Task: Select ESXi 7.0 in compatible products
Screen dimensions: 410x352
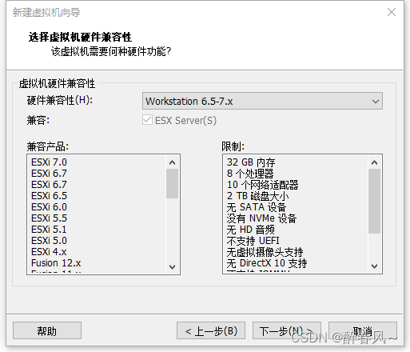Action: pyautogui.click(x=49, y=162)
